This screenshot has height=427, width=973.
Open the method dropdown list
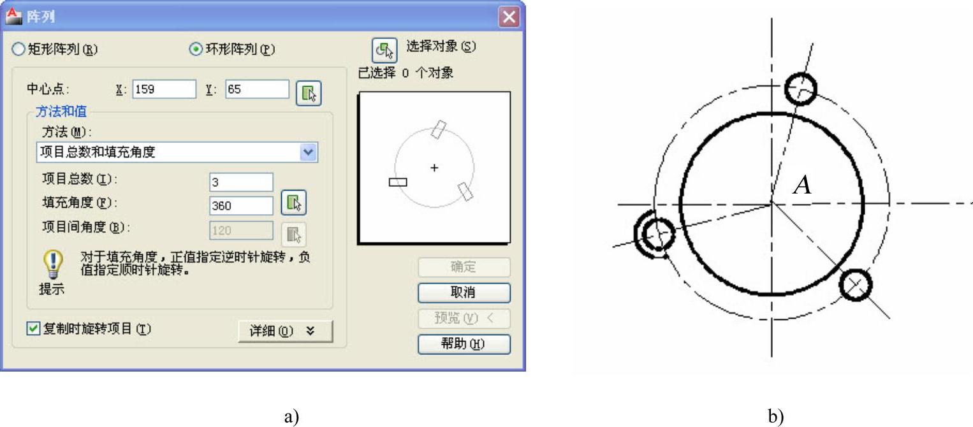[x=177, y=152]
